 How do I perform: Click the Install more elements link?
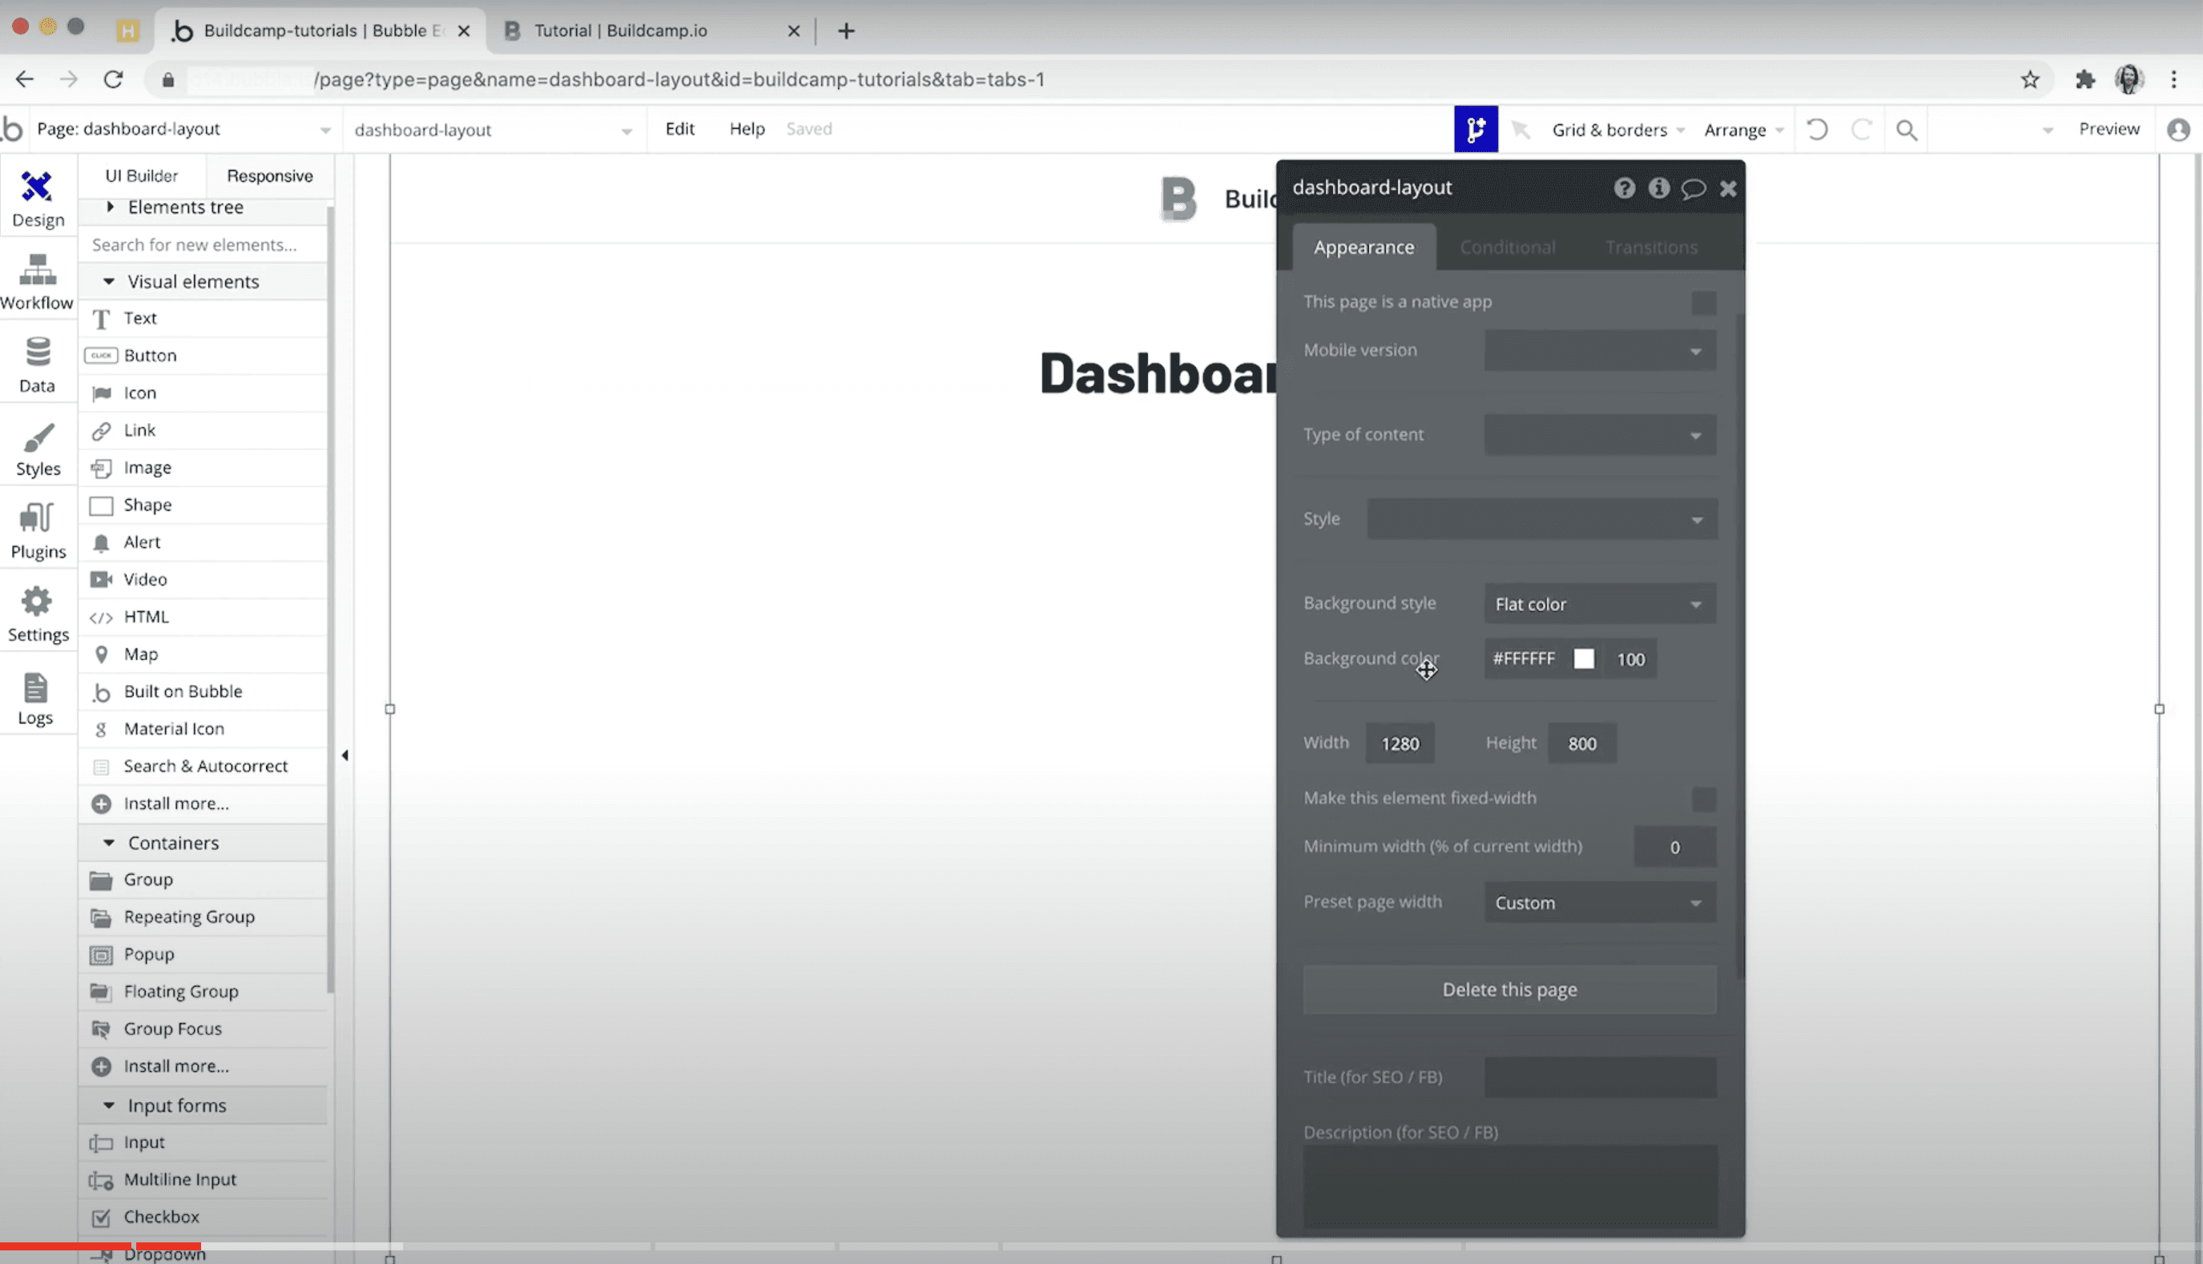(x=175, y=803)
